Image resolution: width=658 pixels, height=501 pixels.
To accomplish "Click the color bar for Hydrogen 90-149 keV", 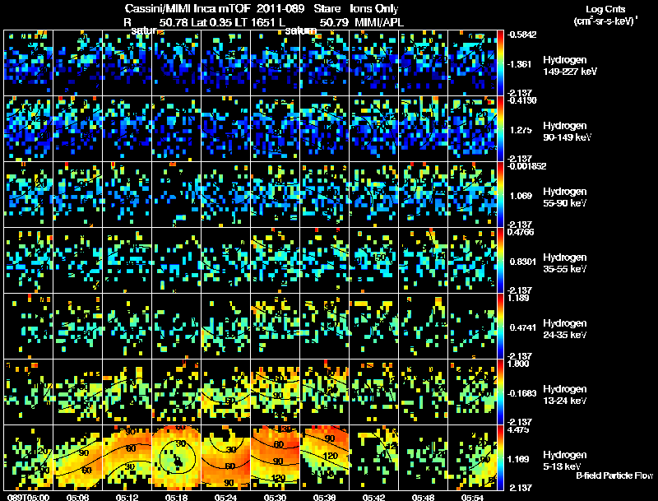I will [x=500, y=128].
